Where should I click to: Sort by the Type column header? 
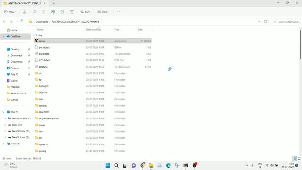[x=117, y=29]
